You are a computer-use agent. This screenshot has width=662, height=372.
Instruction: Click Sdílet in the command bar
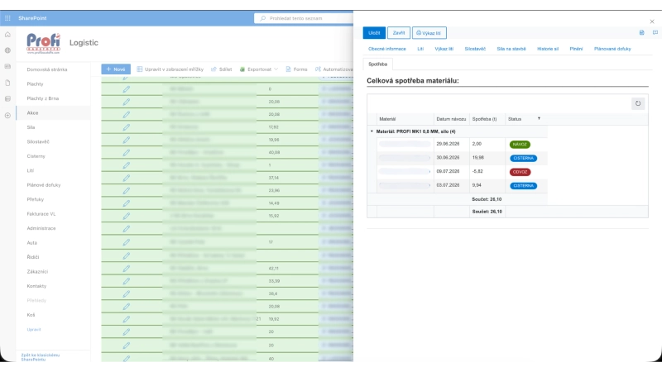222,69
